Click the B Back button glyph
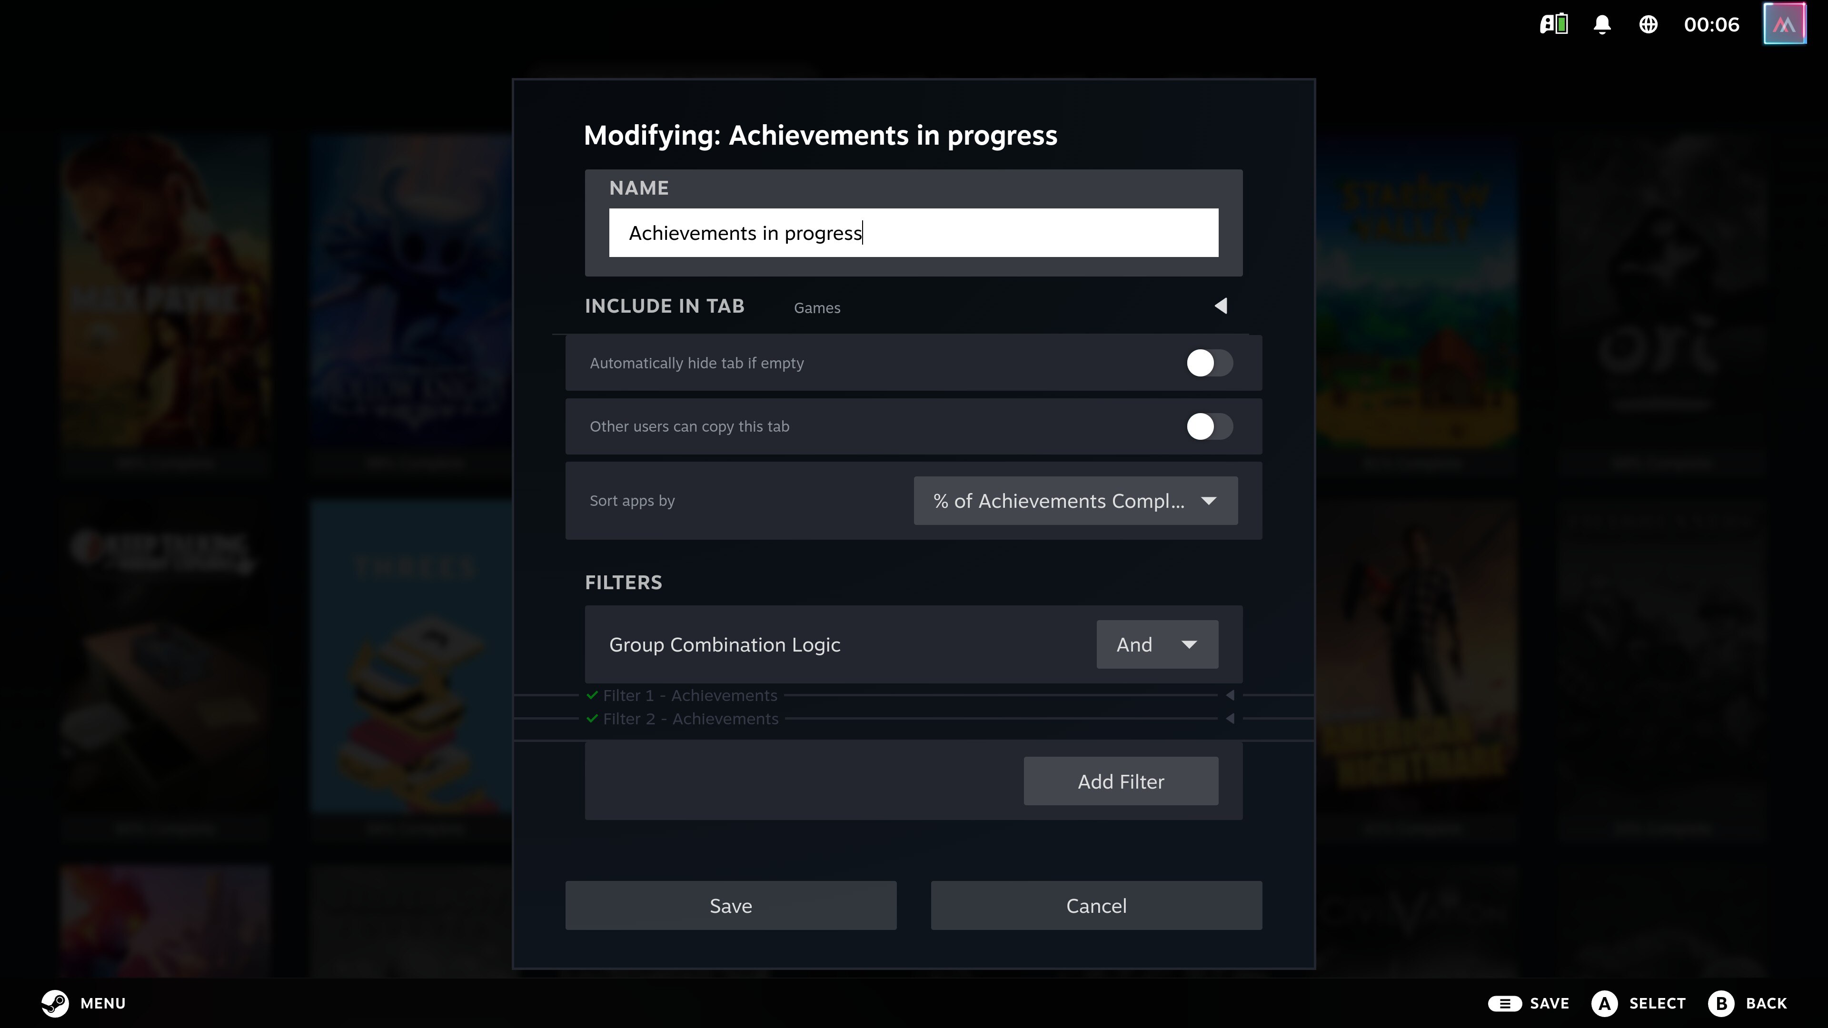The image size is (1828, 1028). click(1721, 1003)
